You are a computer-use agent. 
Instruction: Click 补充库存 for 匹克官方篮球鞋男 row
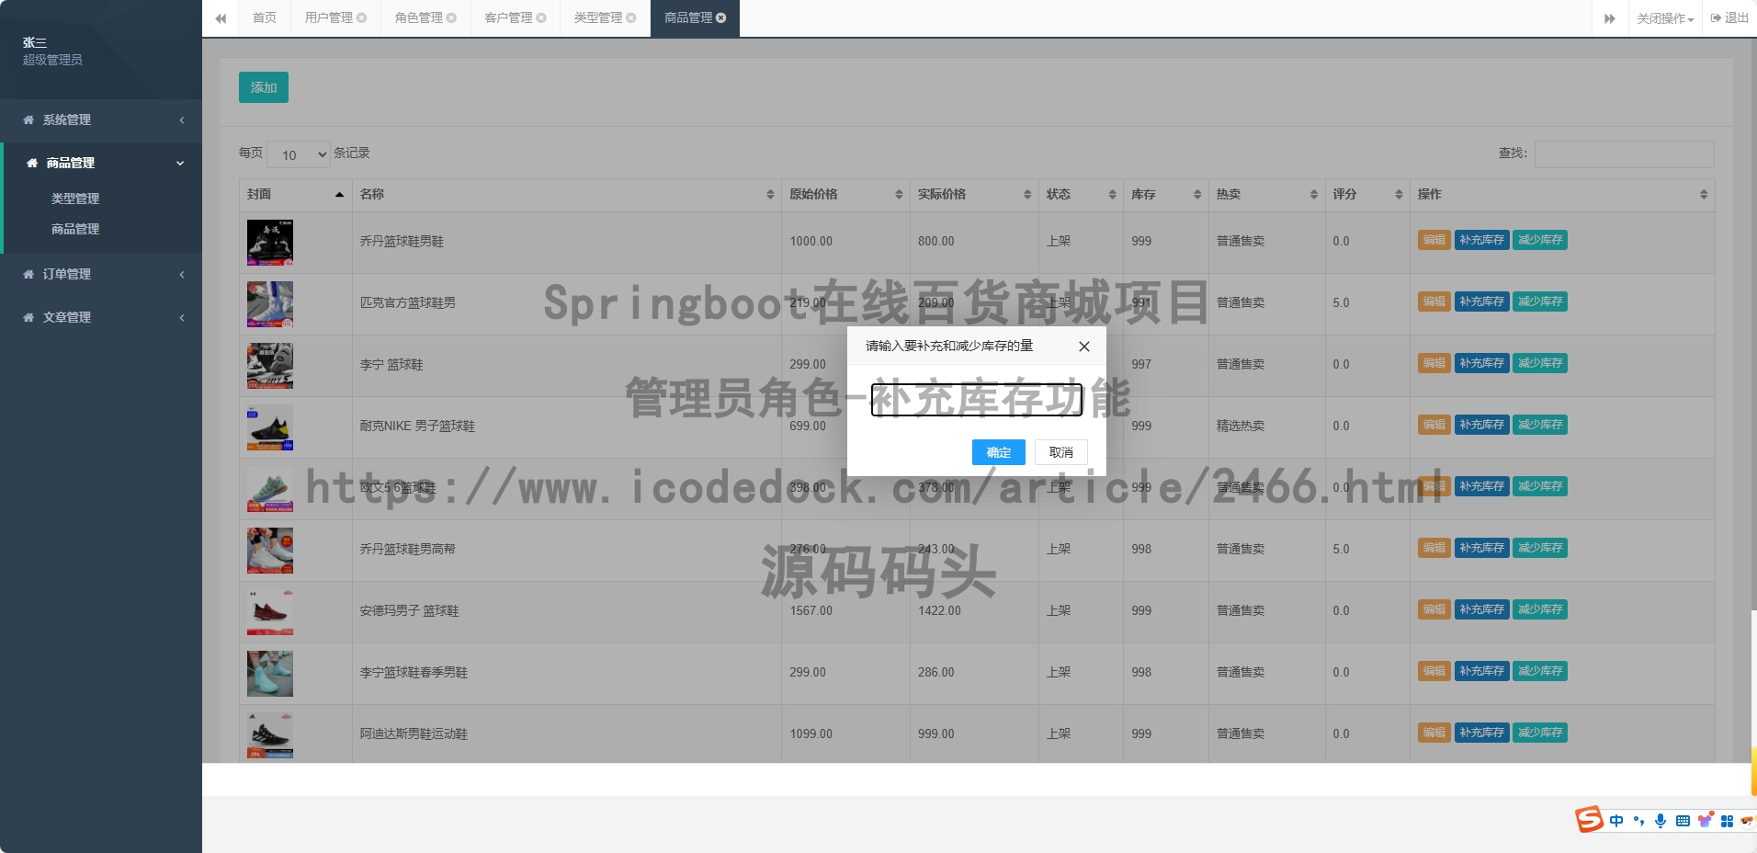pyautogui.click(x=1481, y=301)
